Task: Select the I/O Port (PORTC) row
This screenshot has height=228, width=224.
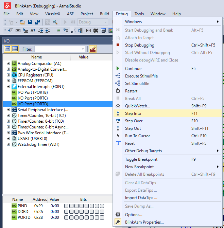Action: point(57,98)
